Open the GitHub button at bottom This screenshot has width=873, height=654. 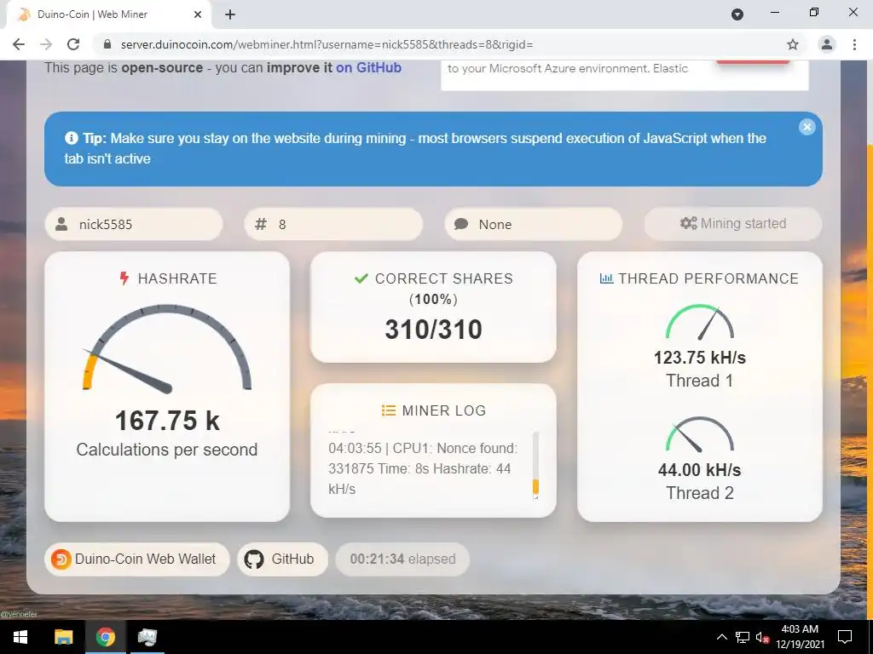pos(282,559)
